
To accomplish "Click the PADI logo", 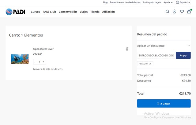I will [x=16, y=12].
